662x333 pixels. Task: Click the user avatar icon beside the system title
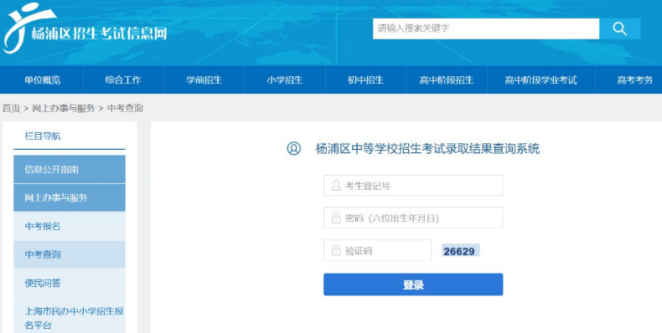(294, 148)
